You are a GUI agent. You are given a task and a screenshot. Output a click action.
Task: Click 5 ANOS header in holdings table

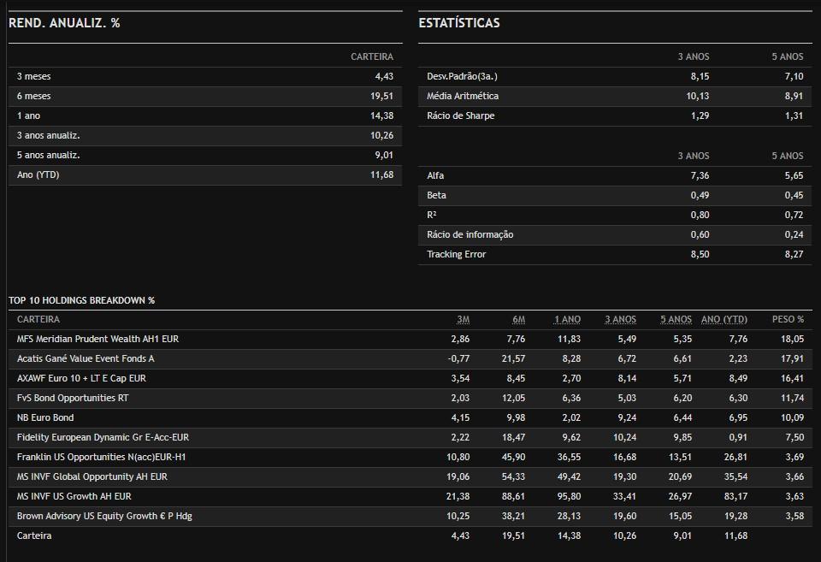tap(676, 320)
